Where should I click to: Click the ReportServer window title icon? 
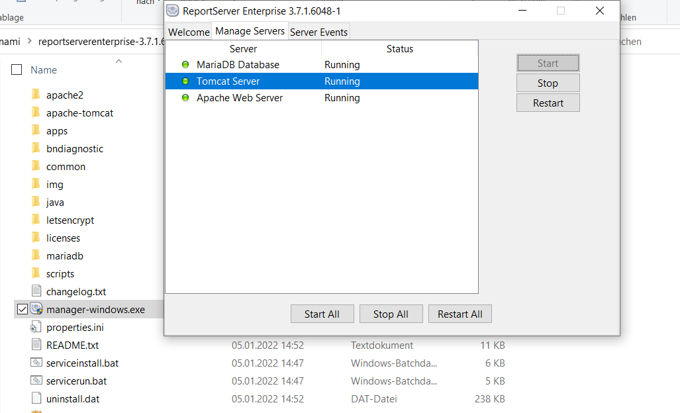(173, 11)
